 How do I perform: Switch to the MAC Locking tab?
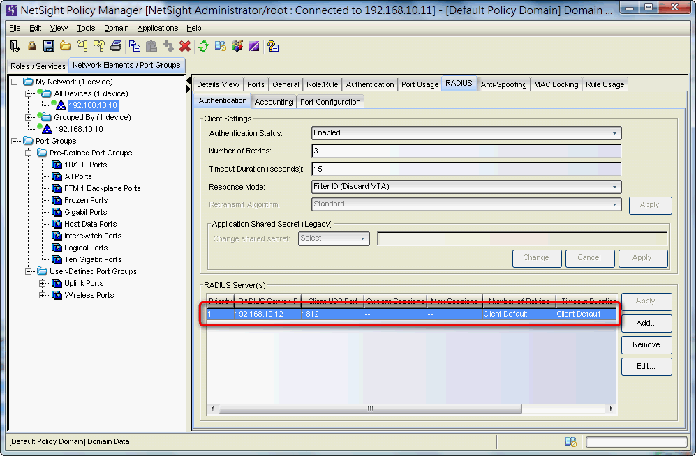pos(556,84)
